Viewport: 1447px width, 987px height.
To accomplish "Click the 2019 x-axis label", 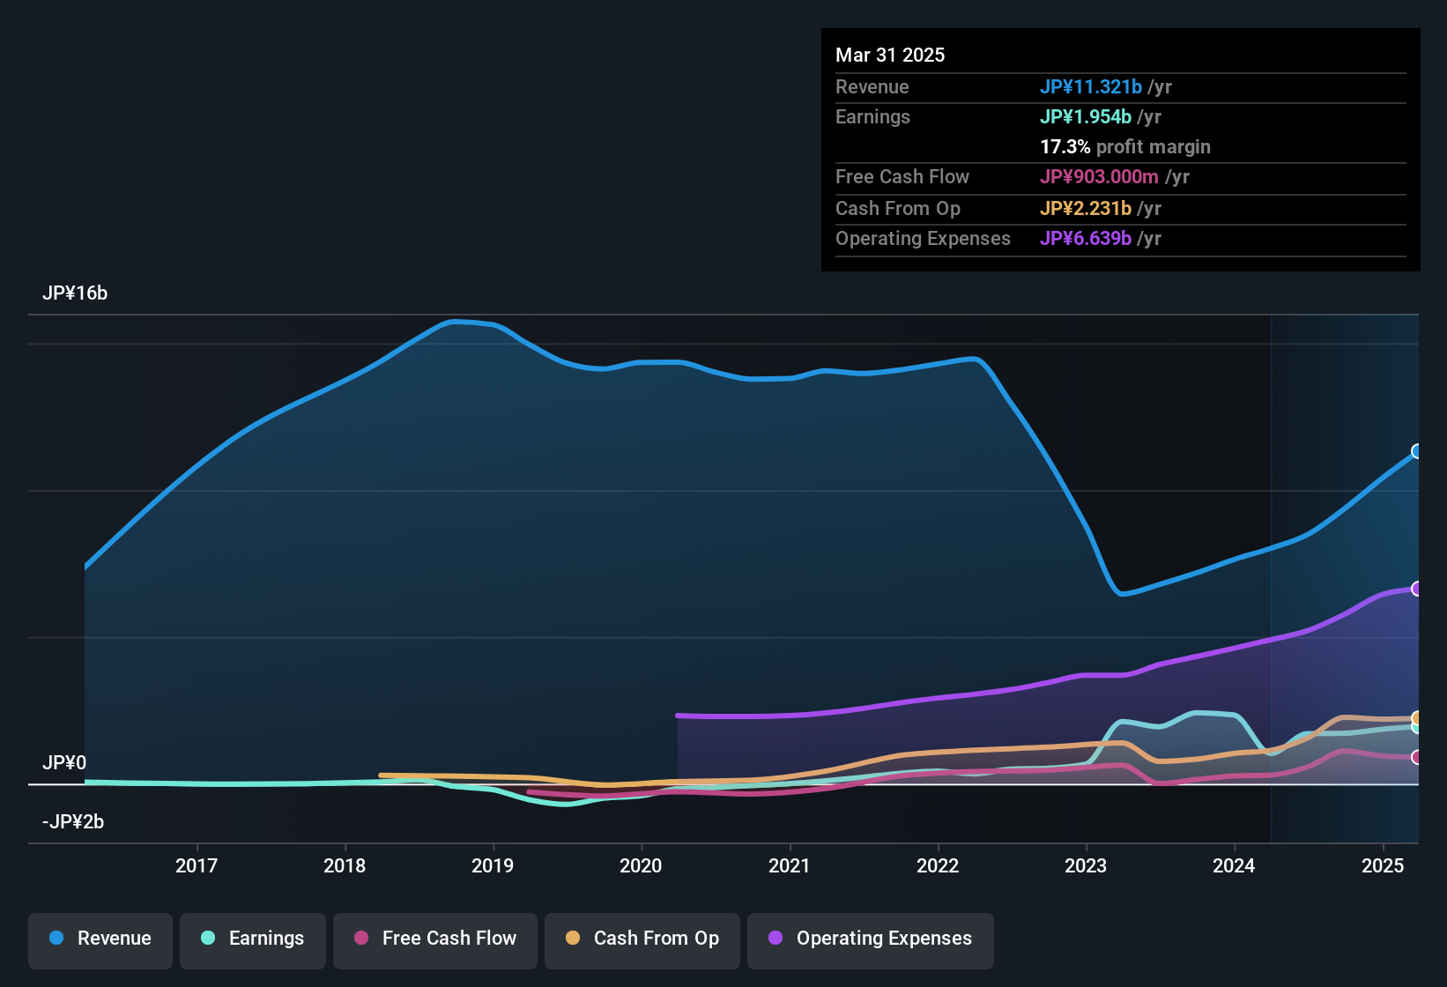I will click(493, 865).
